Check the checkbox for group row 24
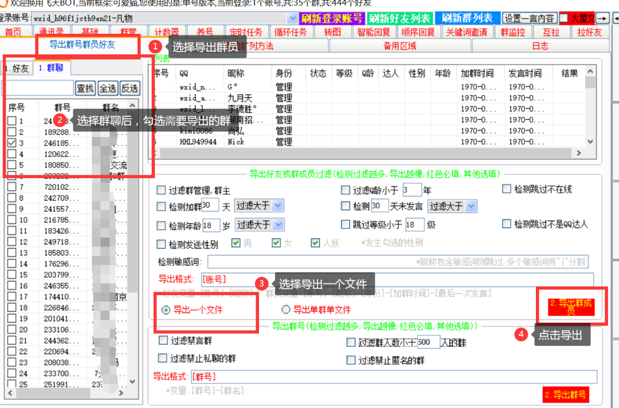The width and height of the screenshot is (619, 408). pos(12,373)
